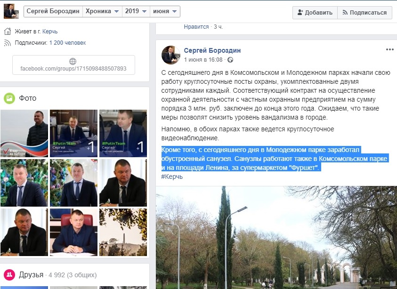Click post audience privacy icon

click(230, 60)
